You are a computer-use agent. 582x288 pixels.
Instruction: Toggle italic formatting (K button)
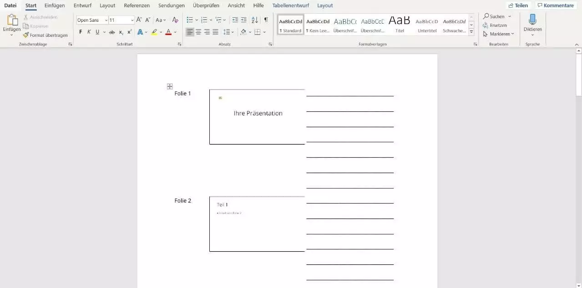tap(89, 32)
